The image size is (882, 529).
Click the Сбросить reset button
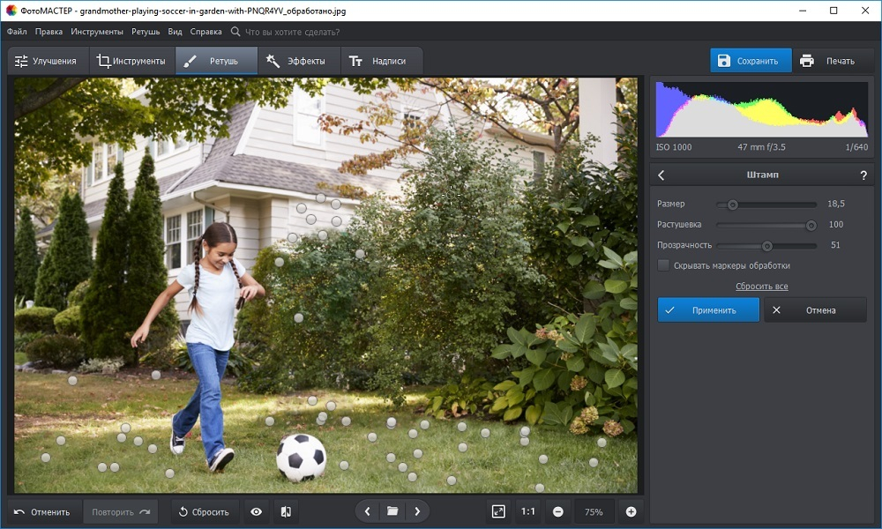pos(204,511)
